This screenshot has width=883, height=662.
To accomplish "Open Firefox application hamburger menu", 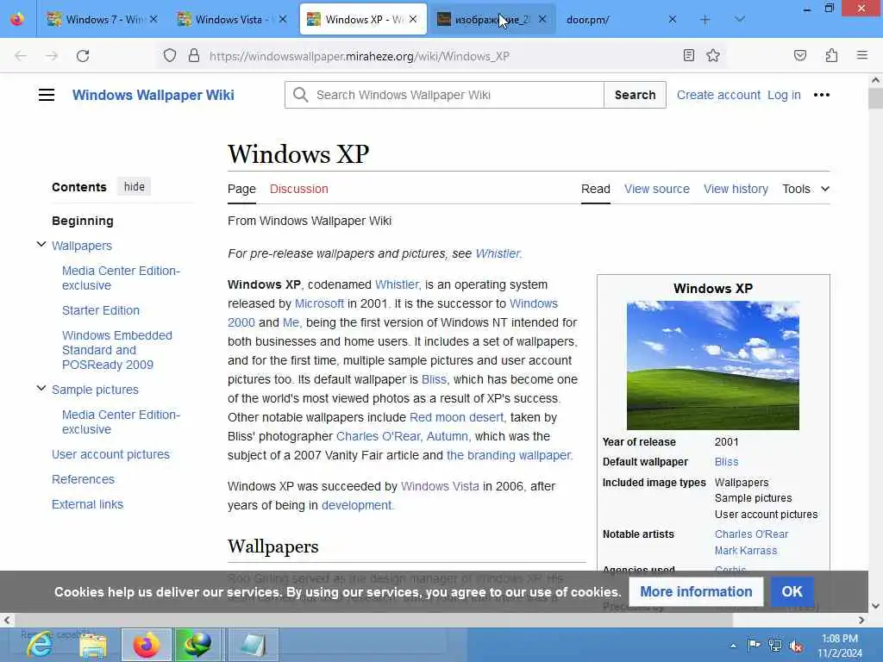I will [x=861, y=55].
